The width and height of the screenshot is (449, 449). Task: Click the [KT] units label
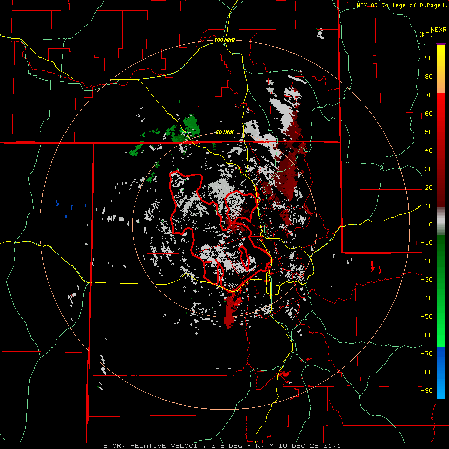point(426,34)
